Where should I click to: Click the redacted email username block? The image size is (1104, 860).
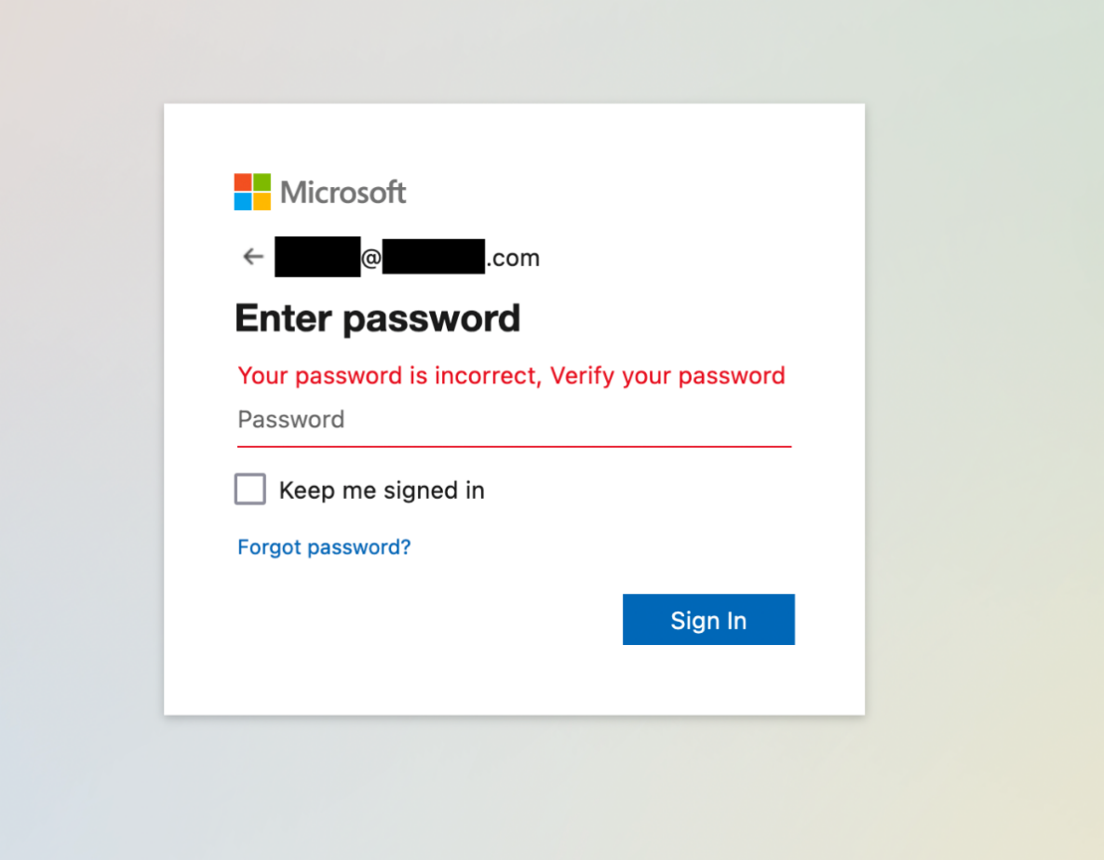coord(316,258)
